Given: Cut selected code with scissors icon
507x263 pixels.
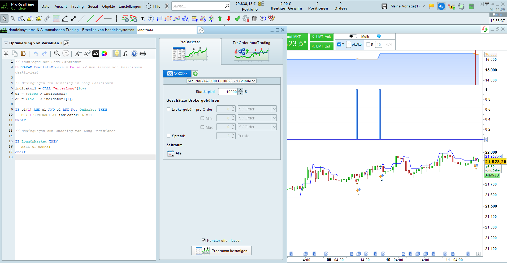Looking at the screenshot, I should [6, 54].
